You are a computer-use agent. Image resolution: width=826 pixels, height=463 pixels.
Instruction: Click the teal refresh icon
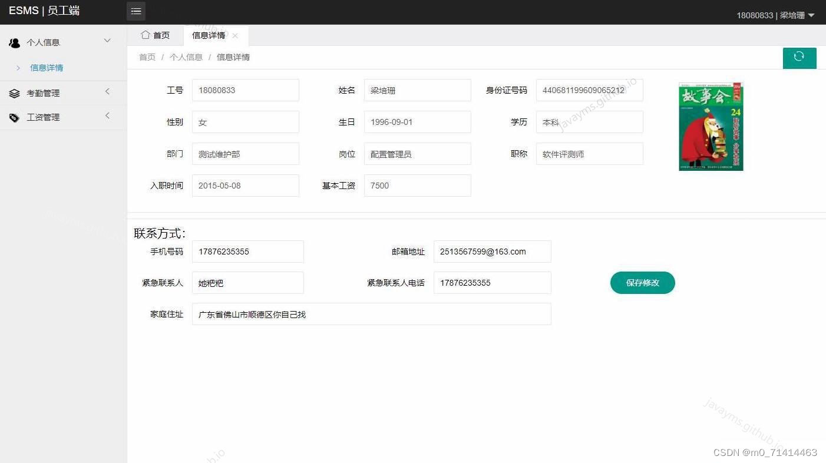pyautogui.click(x=799, y=57)
